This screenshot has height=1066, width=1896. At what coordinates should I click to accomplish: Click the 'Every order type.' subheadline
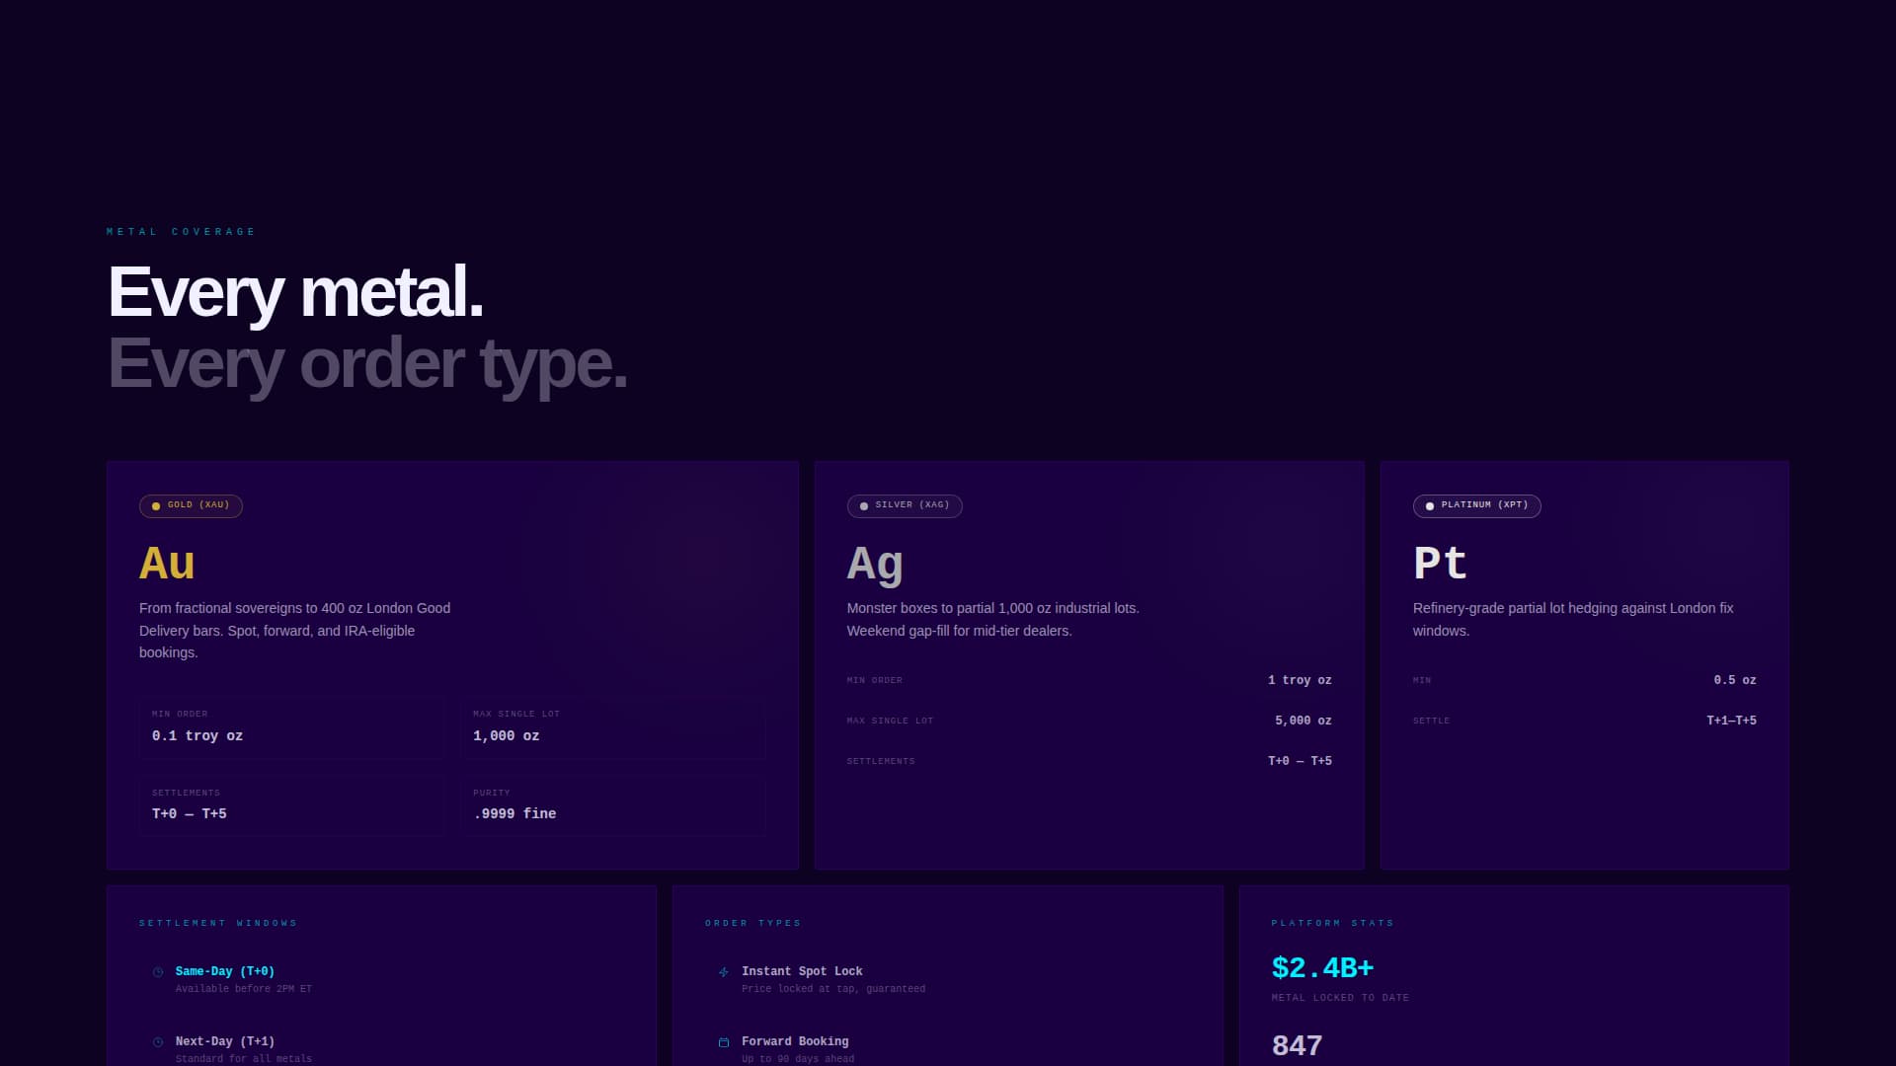[x=367, y=364]
